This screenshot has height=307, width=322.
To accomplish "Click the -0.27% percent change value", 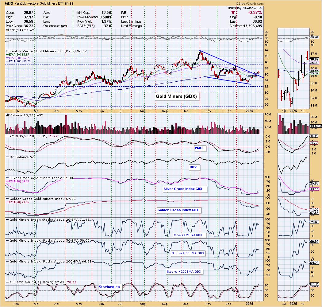I will (255, 13).
